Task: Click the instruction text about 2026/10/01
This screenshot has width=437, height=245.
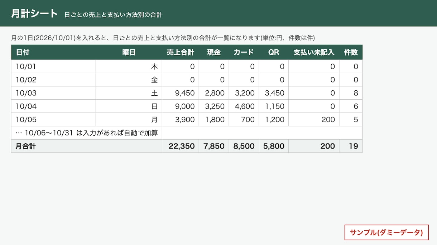Action: pos(163,38)
